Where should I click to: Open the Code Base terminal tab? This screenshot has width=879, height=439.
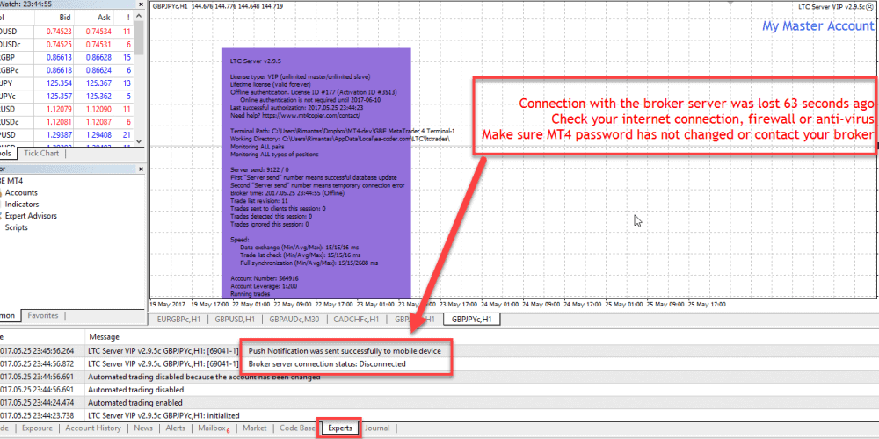(297, 428)
